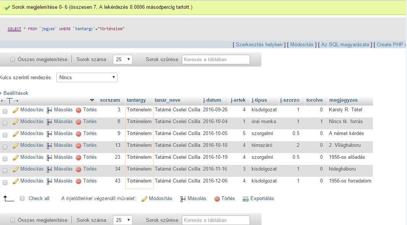
Task: Open Kulcs szerinti rendezés dropdown
Action: click(87, 78)
